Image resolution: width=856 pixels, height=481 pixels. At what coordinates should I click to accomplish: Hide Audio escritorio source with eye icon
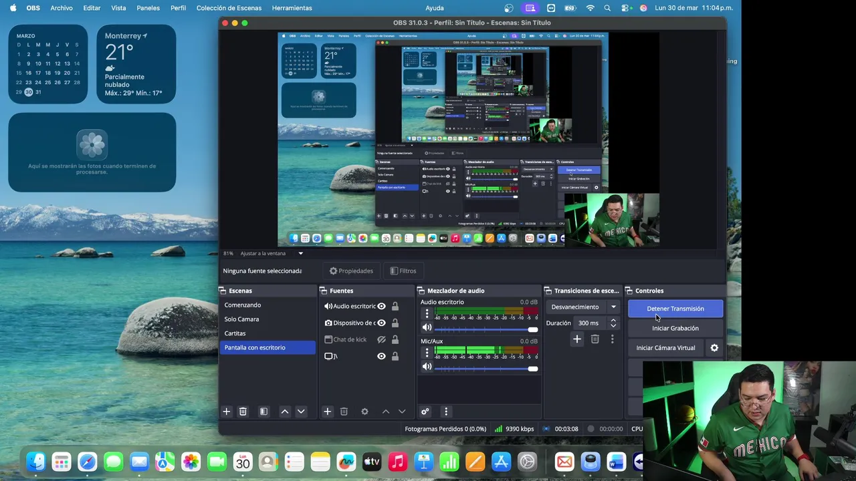tap(381, 307)
